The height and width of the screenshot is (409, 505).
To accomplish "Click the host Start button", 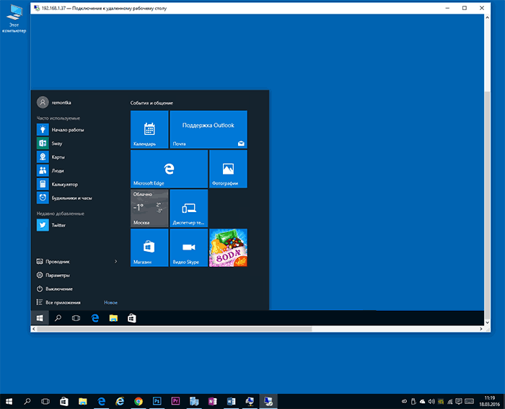I will click(9, 401).
